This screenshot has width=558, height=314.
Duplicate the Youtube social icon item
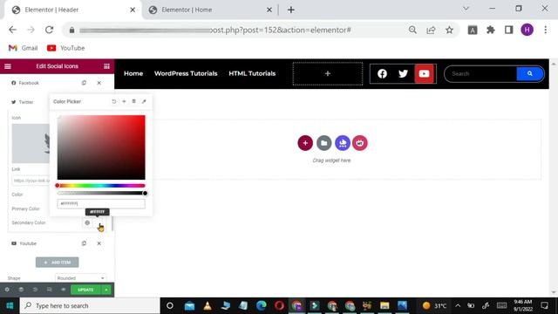(84, 243)
